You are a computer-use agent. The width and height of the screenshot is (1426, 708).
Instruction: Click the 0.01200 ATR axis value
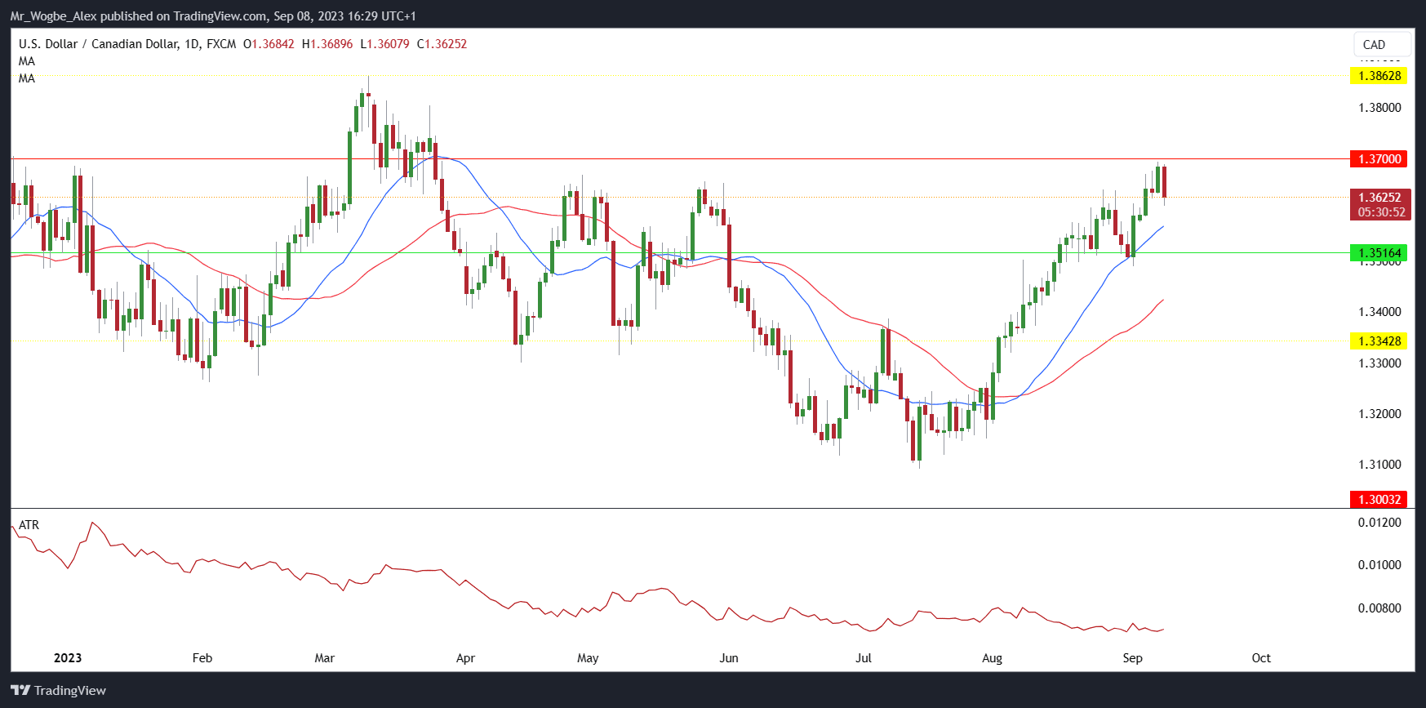tap(1379, 523)
